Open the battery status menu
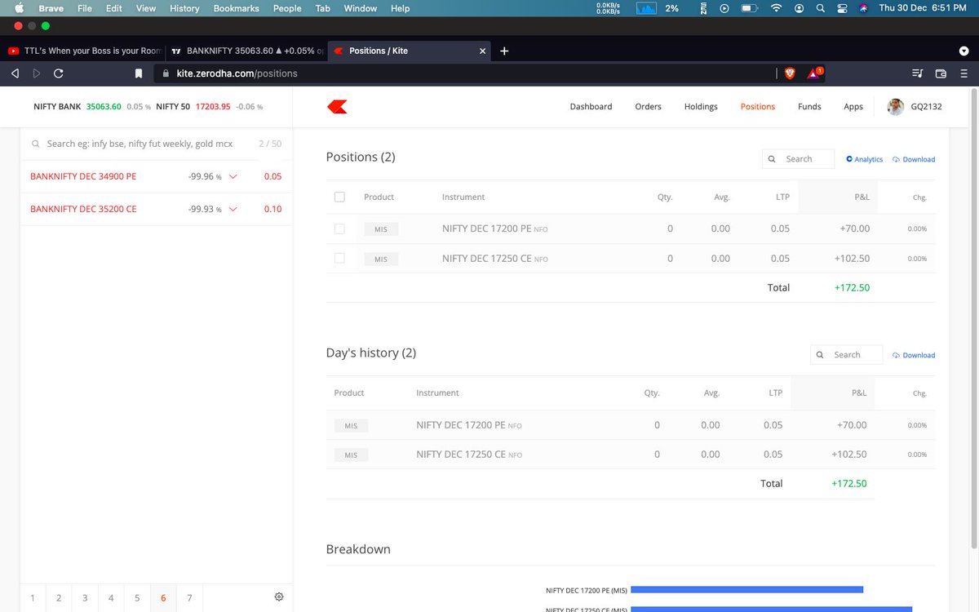 pos(748,8)
